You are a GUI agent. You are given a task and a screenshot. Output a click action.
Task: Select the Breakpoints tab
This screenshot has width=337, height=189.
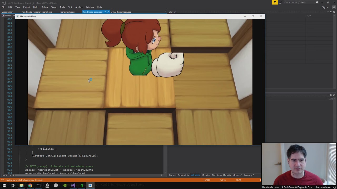pos(183,175)
